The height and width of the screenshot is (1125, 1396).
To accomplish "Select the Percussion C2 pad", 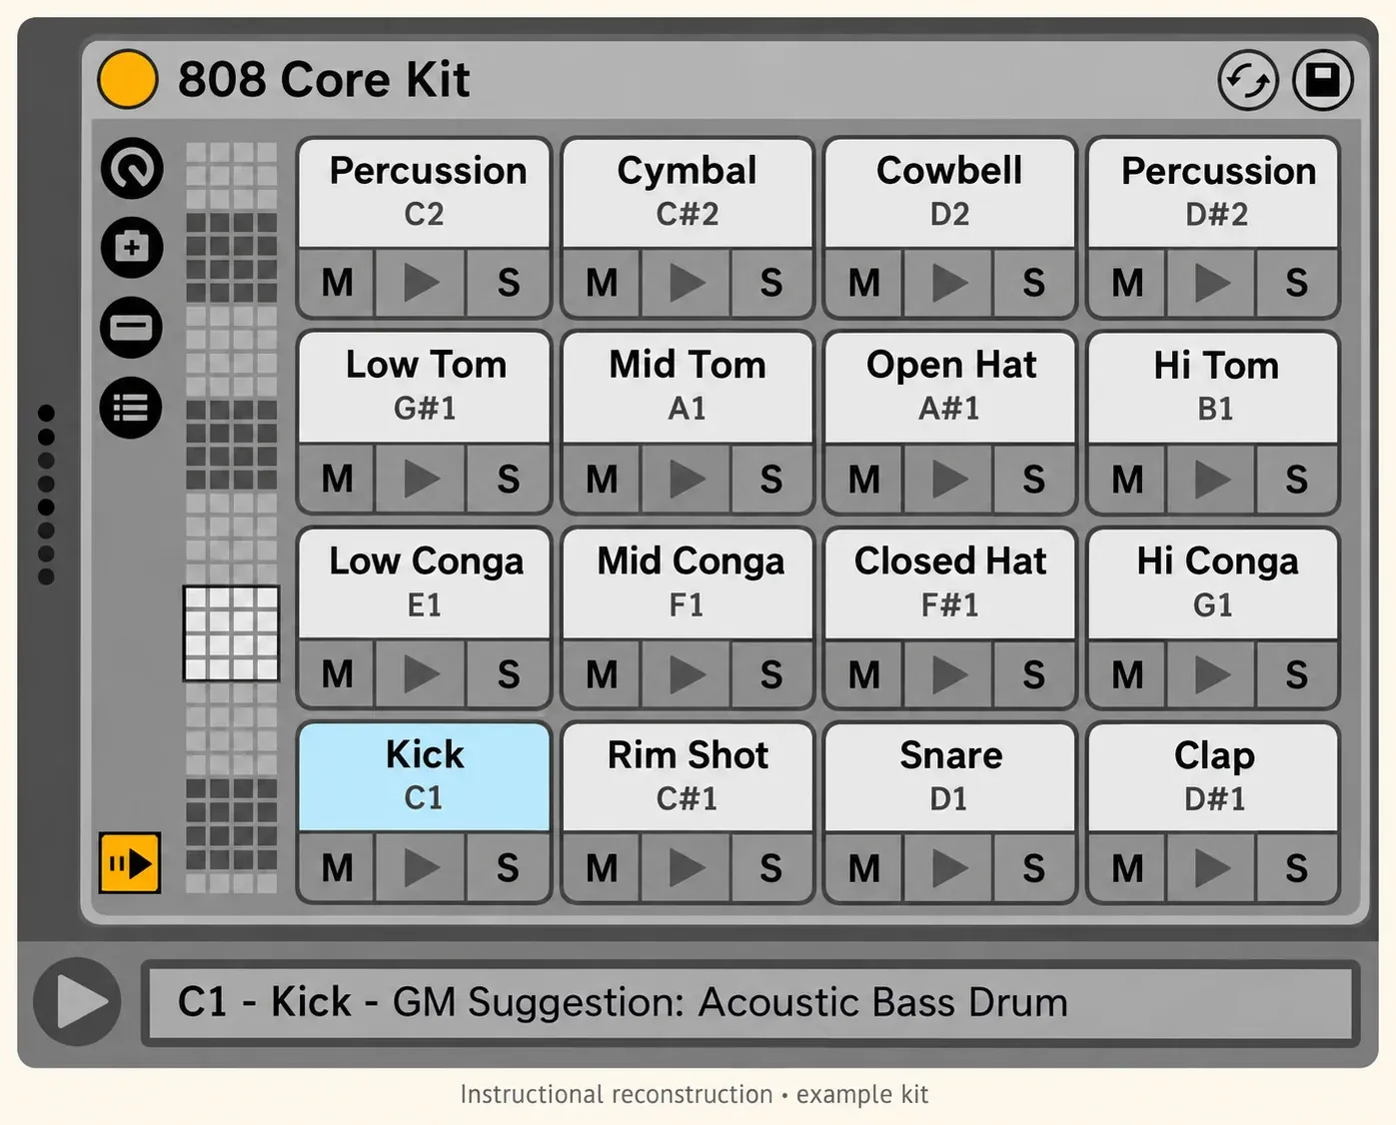I will [x=425, y=193].
